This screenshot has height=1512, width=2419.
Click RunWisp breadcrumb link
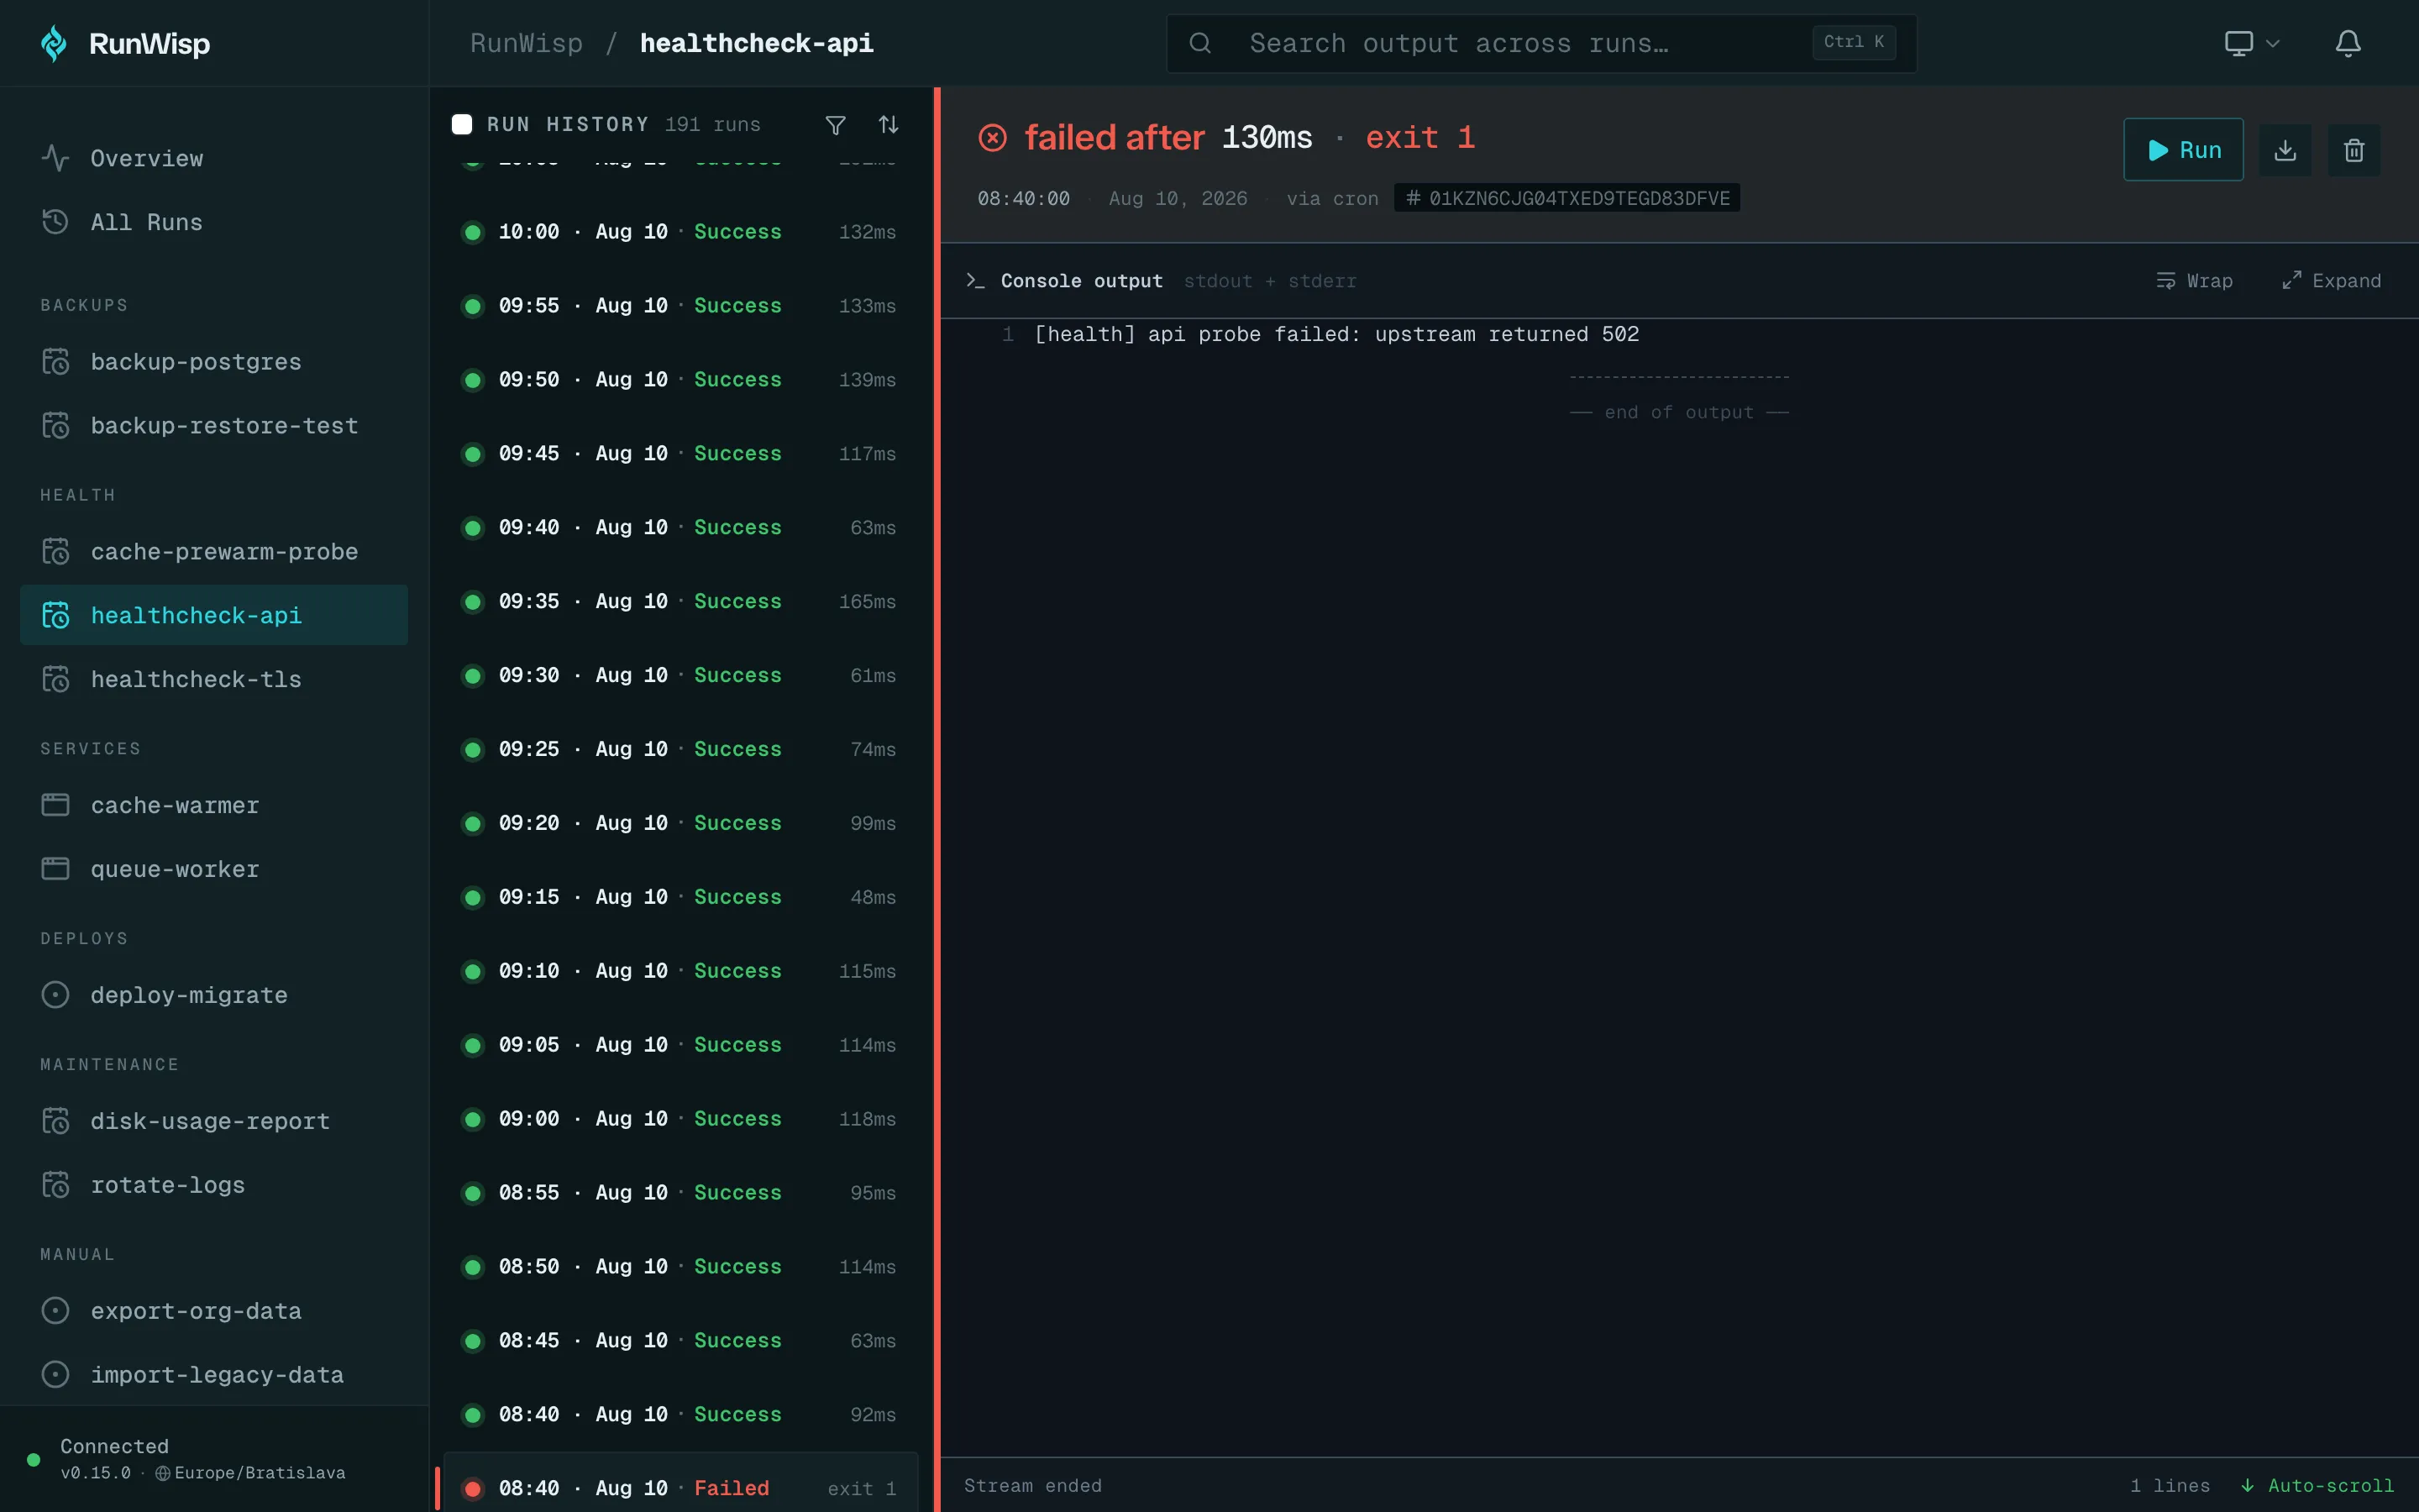coord(526,43)
